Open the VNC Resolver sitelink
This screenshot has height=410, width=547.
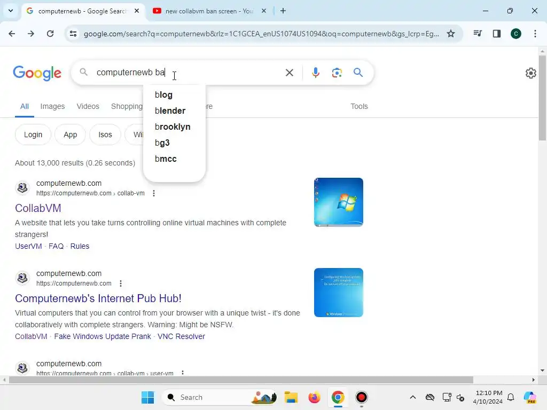(x=181, y=336)
